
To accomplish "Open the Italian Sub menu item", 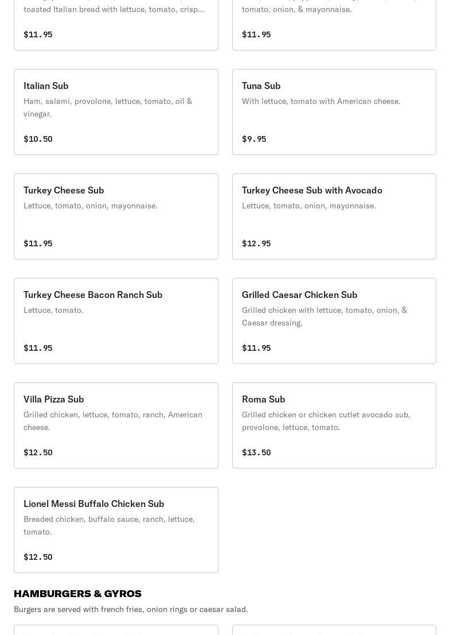I will click(116, 112).
